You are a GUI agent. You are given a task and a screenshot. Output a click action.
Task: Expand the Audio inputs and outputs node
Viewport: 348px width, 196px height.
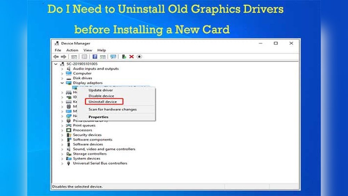click(x=62, y=69)
